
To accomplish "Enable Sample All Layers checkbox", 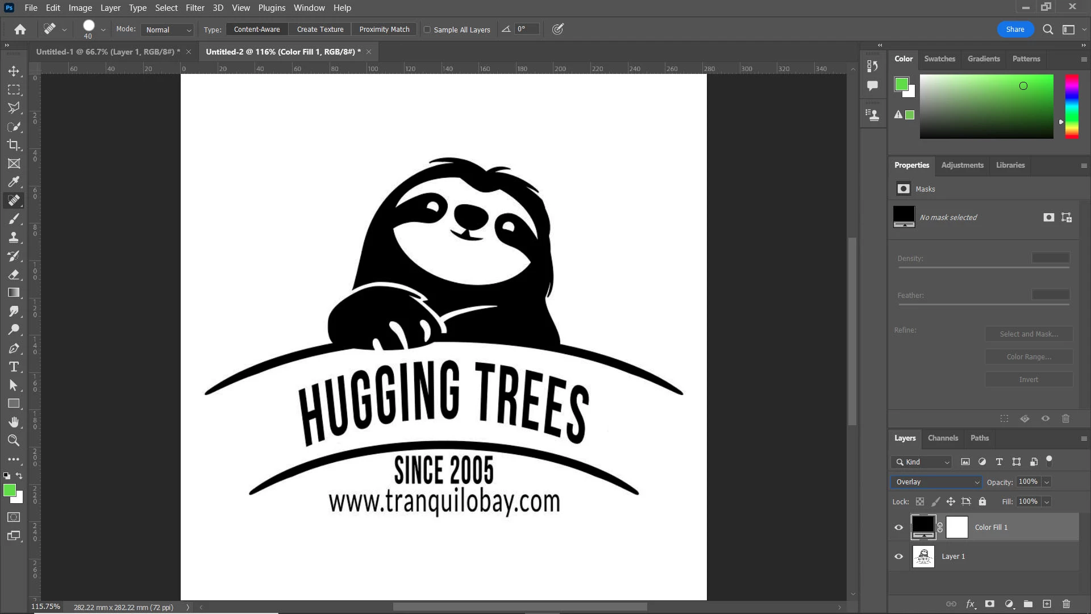I will 427,30.
